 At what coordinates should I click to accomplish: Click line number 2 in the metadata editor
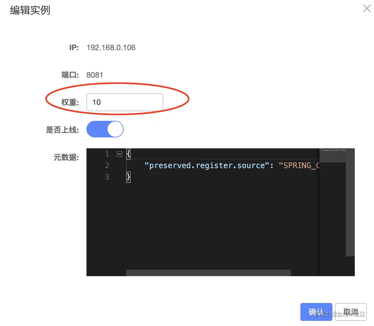click(107, 165)
